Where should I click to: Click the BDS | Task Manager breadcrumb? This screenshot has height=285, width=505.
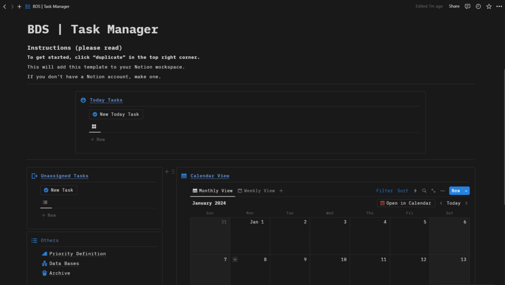point(51,7)
